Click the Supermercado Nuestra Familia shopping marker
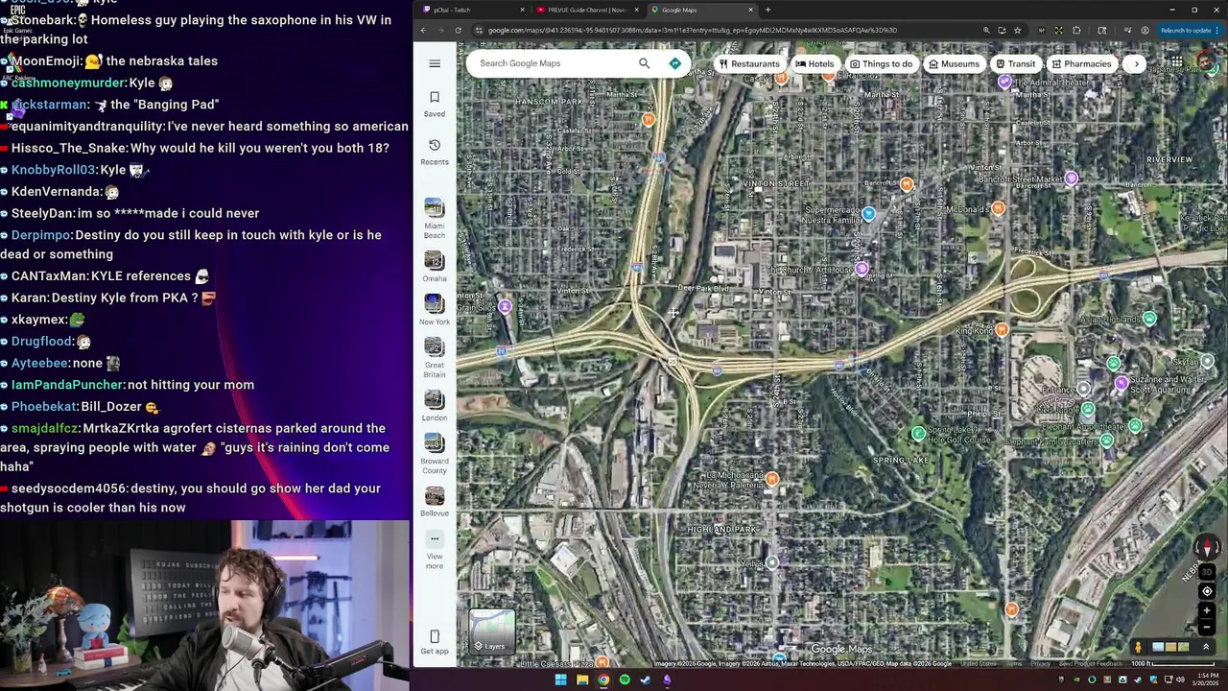The image size is (1228, 691). pos(868,214)
